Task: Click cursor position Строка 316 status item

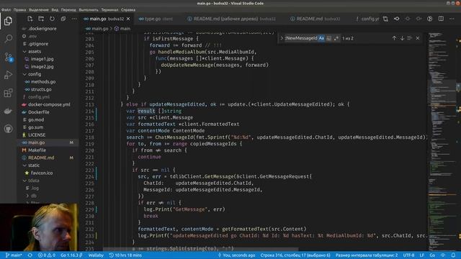Action: tap(295, 255)
